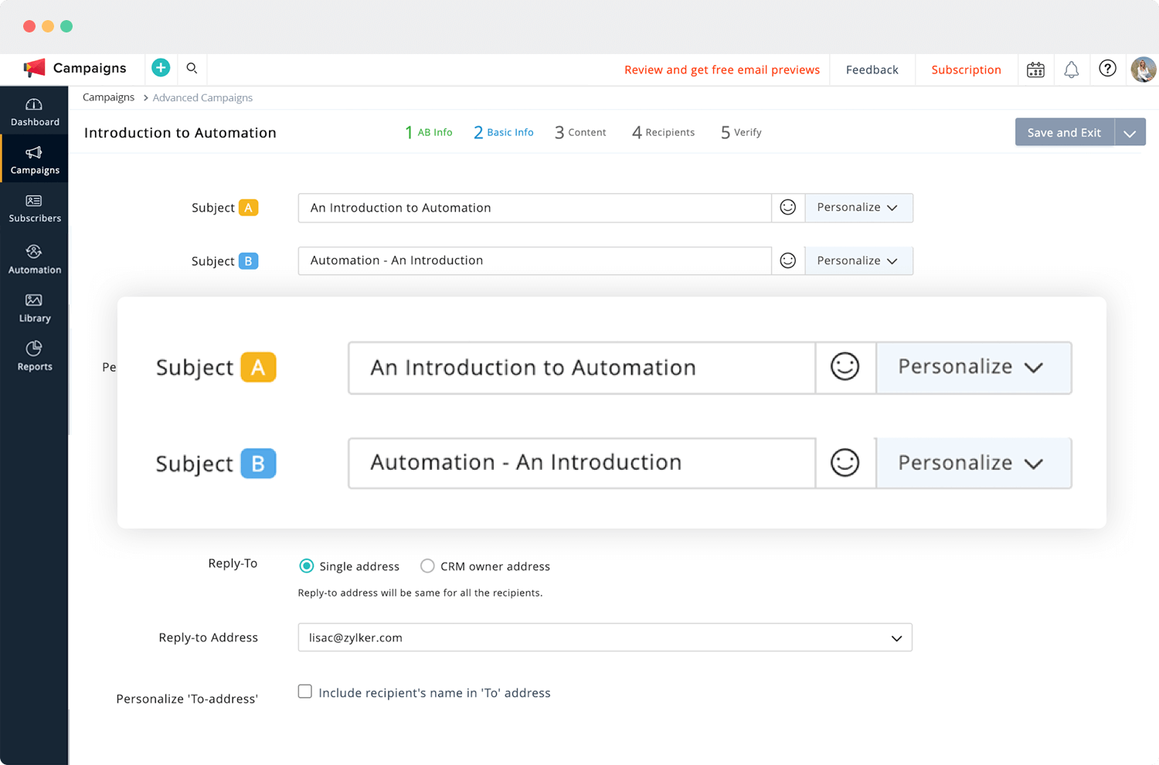Open the help question mark icon
The width and height of the screenshot is (1159, 765).
coord(1107,69)
